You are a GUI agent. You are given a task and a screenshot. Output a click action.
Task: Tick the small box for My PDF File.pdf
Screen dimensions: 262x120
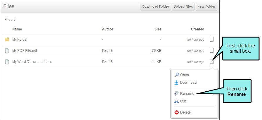click(212, 50)
